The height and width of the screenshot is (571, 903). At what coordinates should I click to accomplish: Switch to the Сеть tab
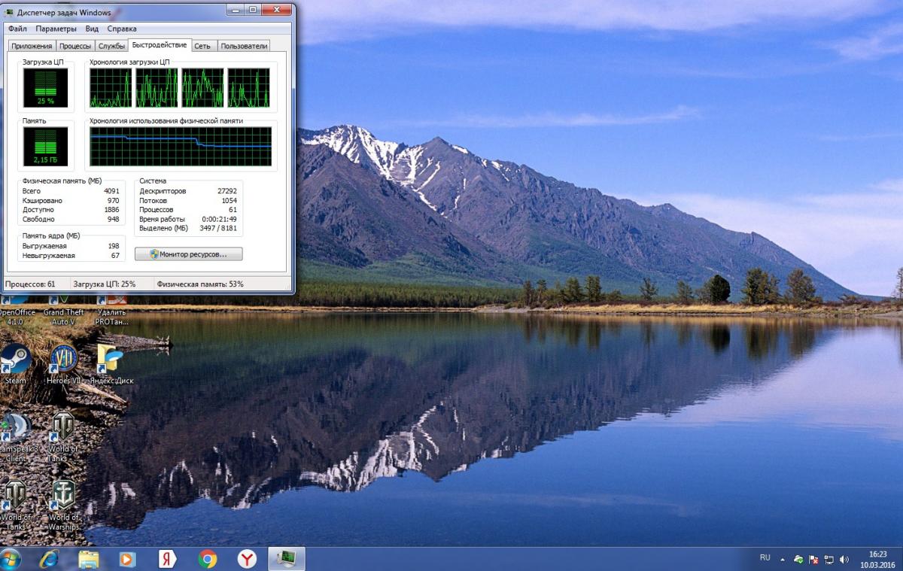click(x=202, y=46)
